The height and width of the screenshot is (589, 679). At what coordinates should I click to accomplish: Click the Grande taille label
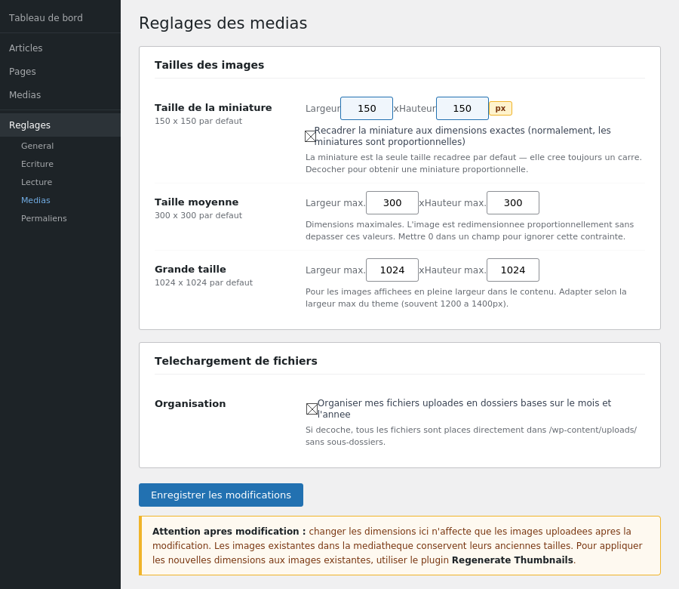(x=190, y=269)
